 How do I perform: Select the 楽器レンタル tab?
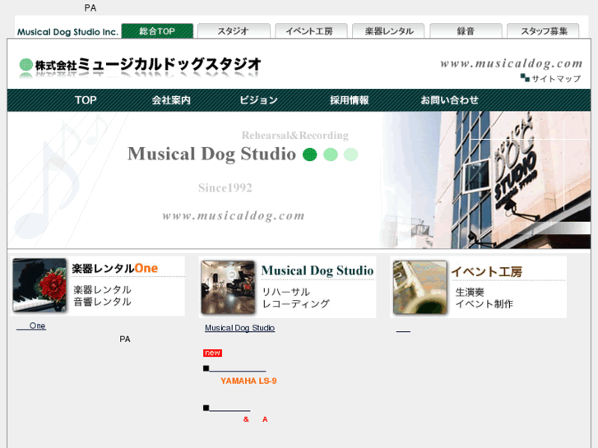[388, 31]
